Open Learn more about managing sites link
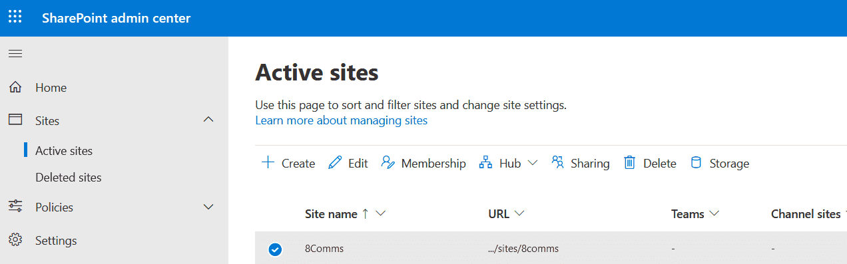 pos(341,120)
